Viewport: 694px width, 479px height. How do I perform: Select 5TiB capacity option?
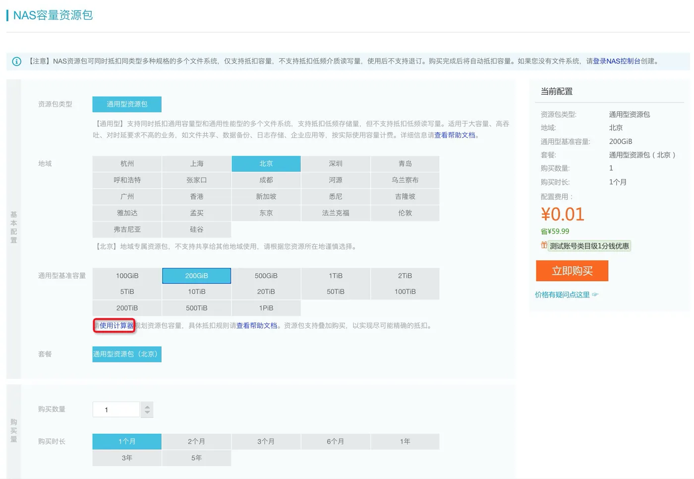pos(127,292)
